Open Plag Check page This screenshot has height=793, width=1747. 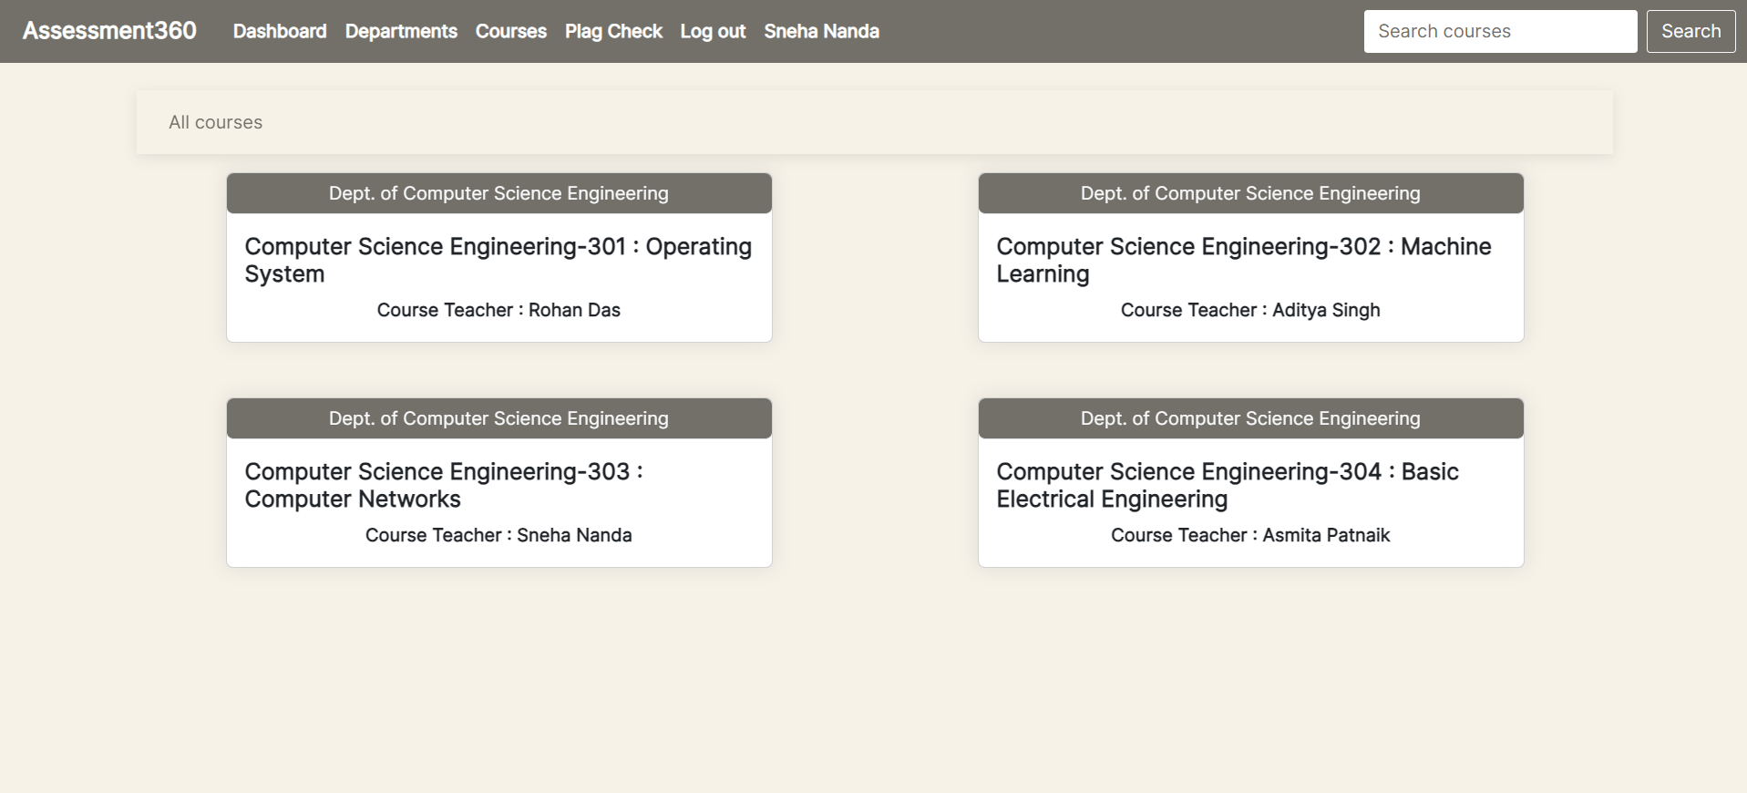click(613, 31)
